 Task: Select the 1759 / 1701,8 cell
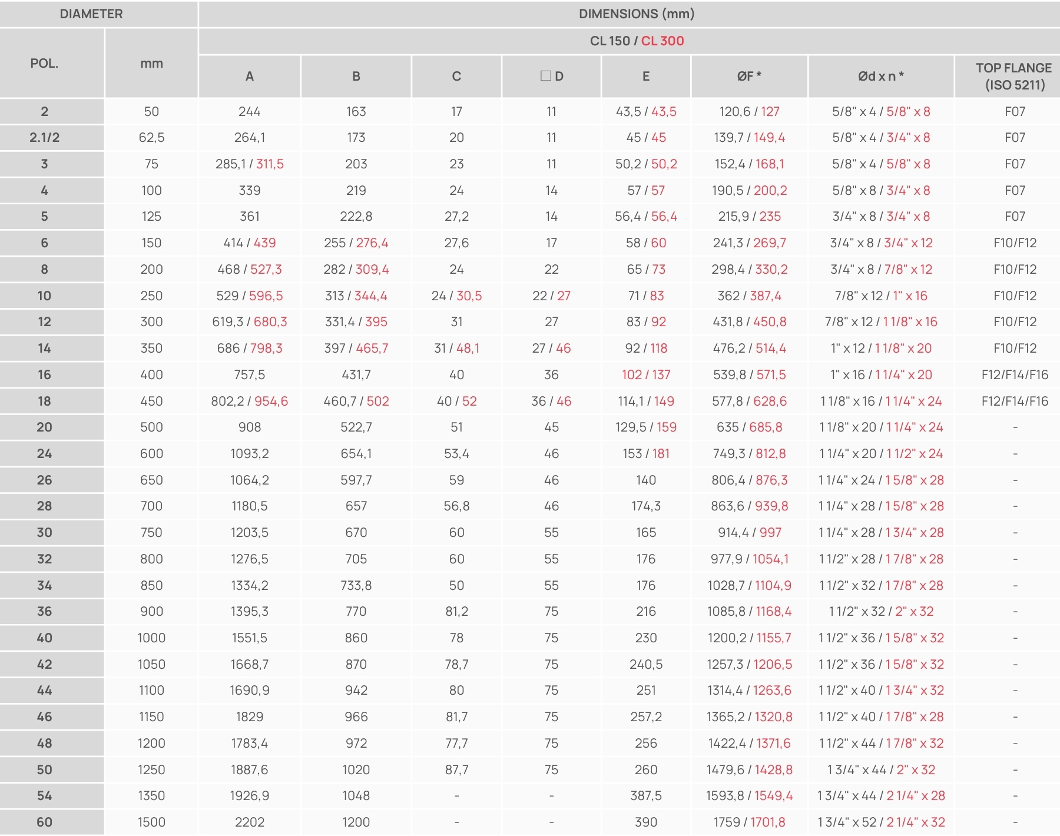coord(749,822)
